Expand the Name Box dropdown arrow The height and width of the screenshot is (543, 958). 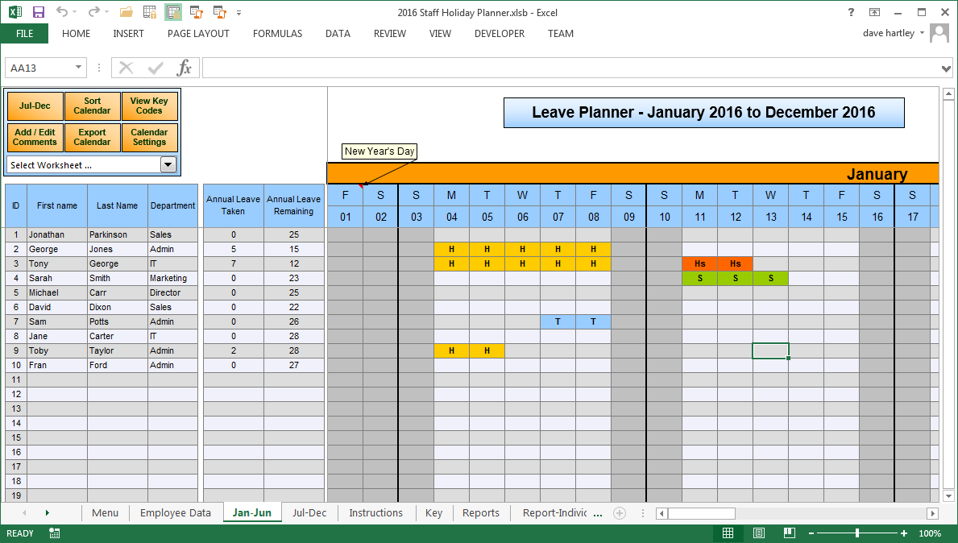[x=78, y=68]
